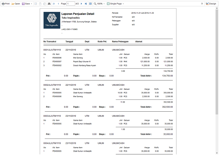Open the help question mark
This screenshot has width=219, height=155.
(x=202, y=4)
